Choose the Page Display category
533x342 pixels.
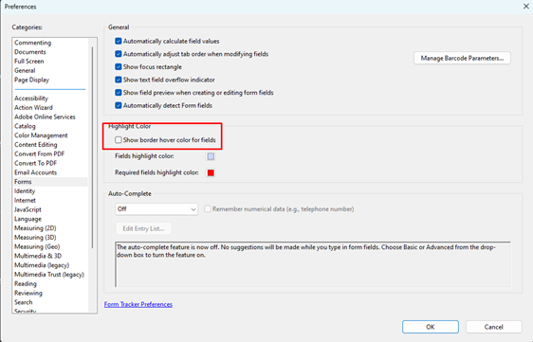pos(31,80)
